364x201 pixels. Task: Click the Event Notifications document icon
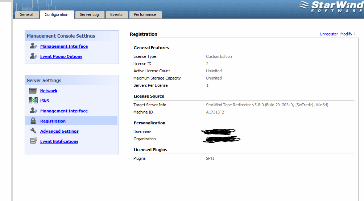click(x=34, y=141)
